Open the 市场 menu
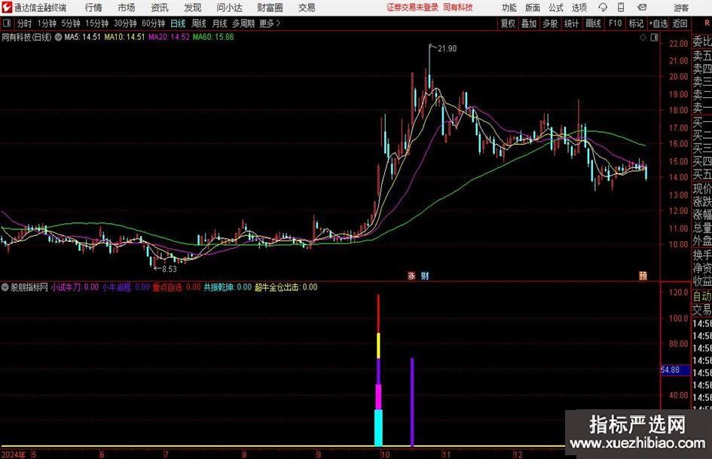This screenshot has width=712, height=459. [127, 8]
